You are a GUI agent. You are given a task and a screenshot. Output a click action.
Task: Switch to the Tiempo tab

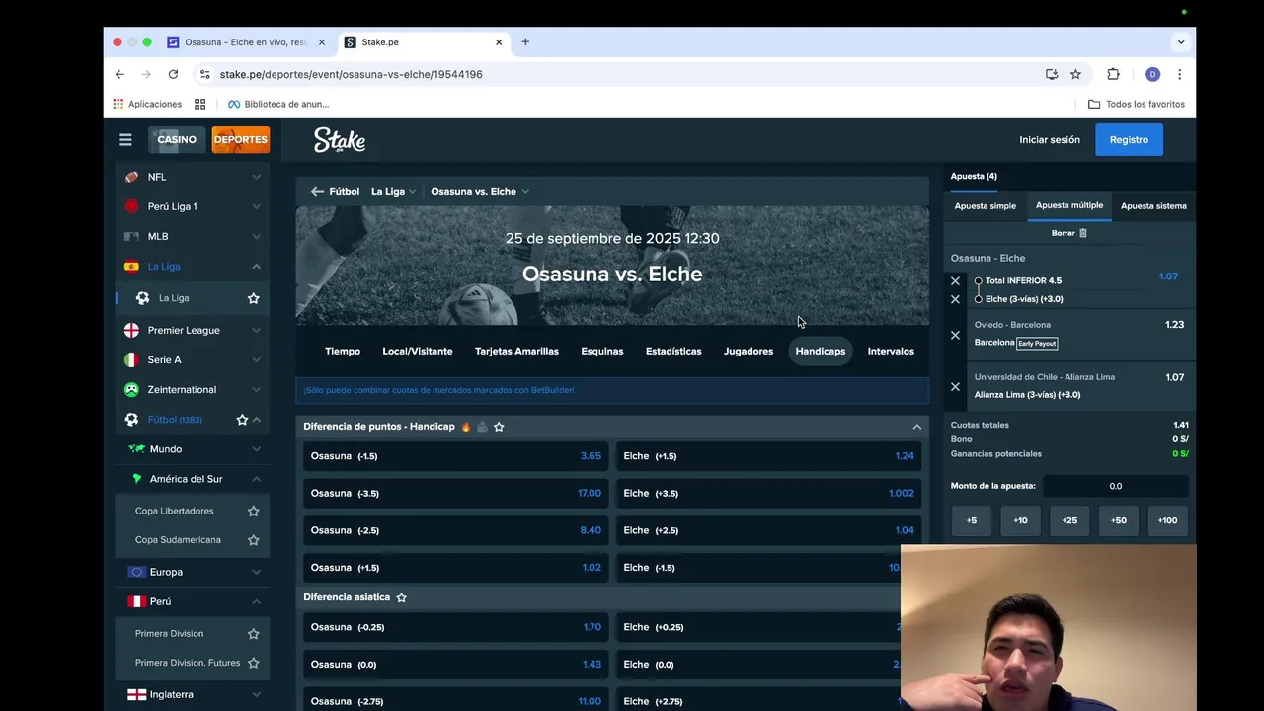click(x=343, y=352)
